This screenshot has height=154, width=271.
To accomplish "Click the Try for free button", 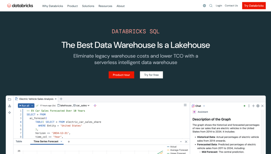I will click(151, 75).
